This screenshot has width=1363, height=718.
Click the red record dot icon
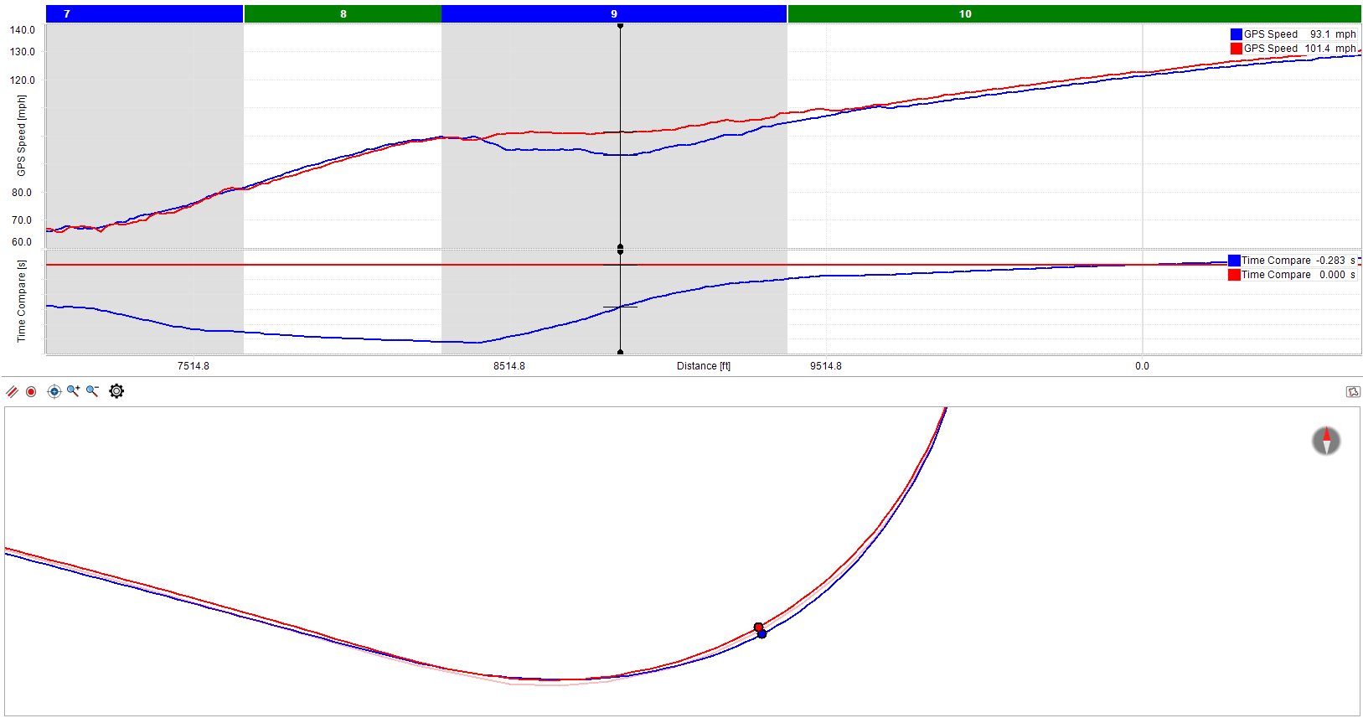pos(31,391)
